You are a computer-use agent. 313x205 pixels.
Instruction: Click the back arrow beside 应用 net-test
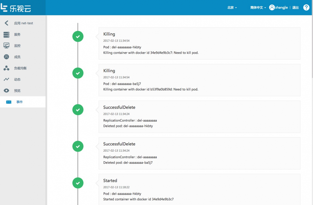[6, 23]
